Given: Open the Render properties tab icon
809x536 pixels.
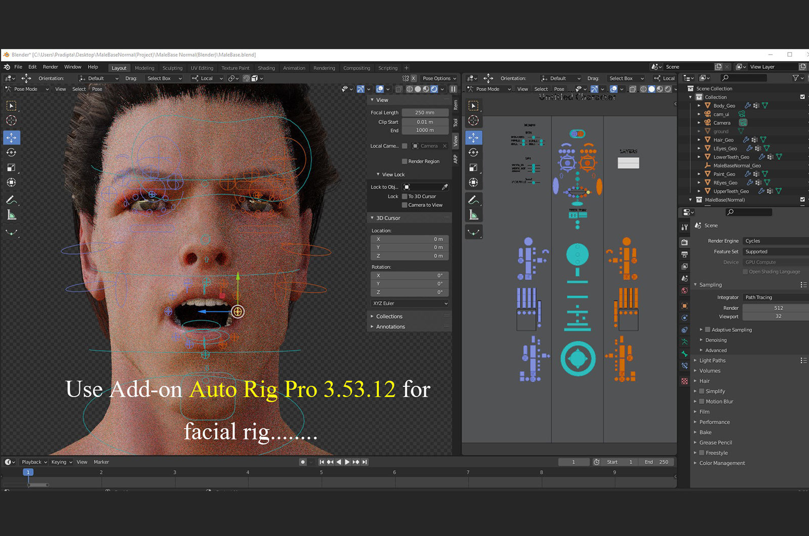Looking at the screenshot, I should pyautogui.click(x=685, y=242).
